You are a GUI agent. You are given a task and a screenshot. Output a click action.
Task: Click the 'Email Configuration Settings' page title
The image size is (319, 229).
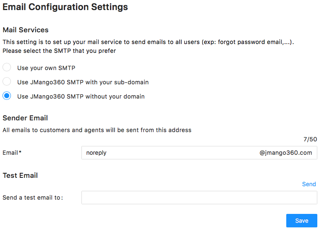65,7
